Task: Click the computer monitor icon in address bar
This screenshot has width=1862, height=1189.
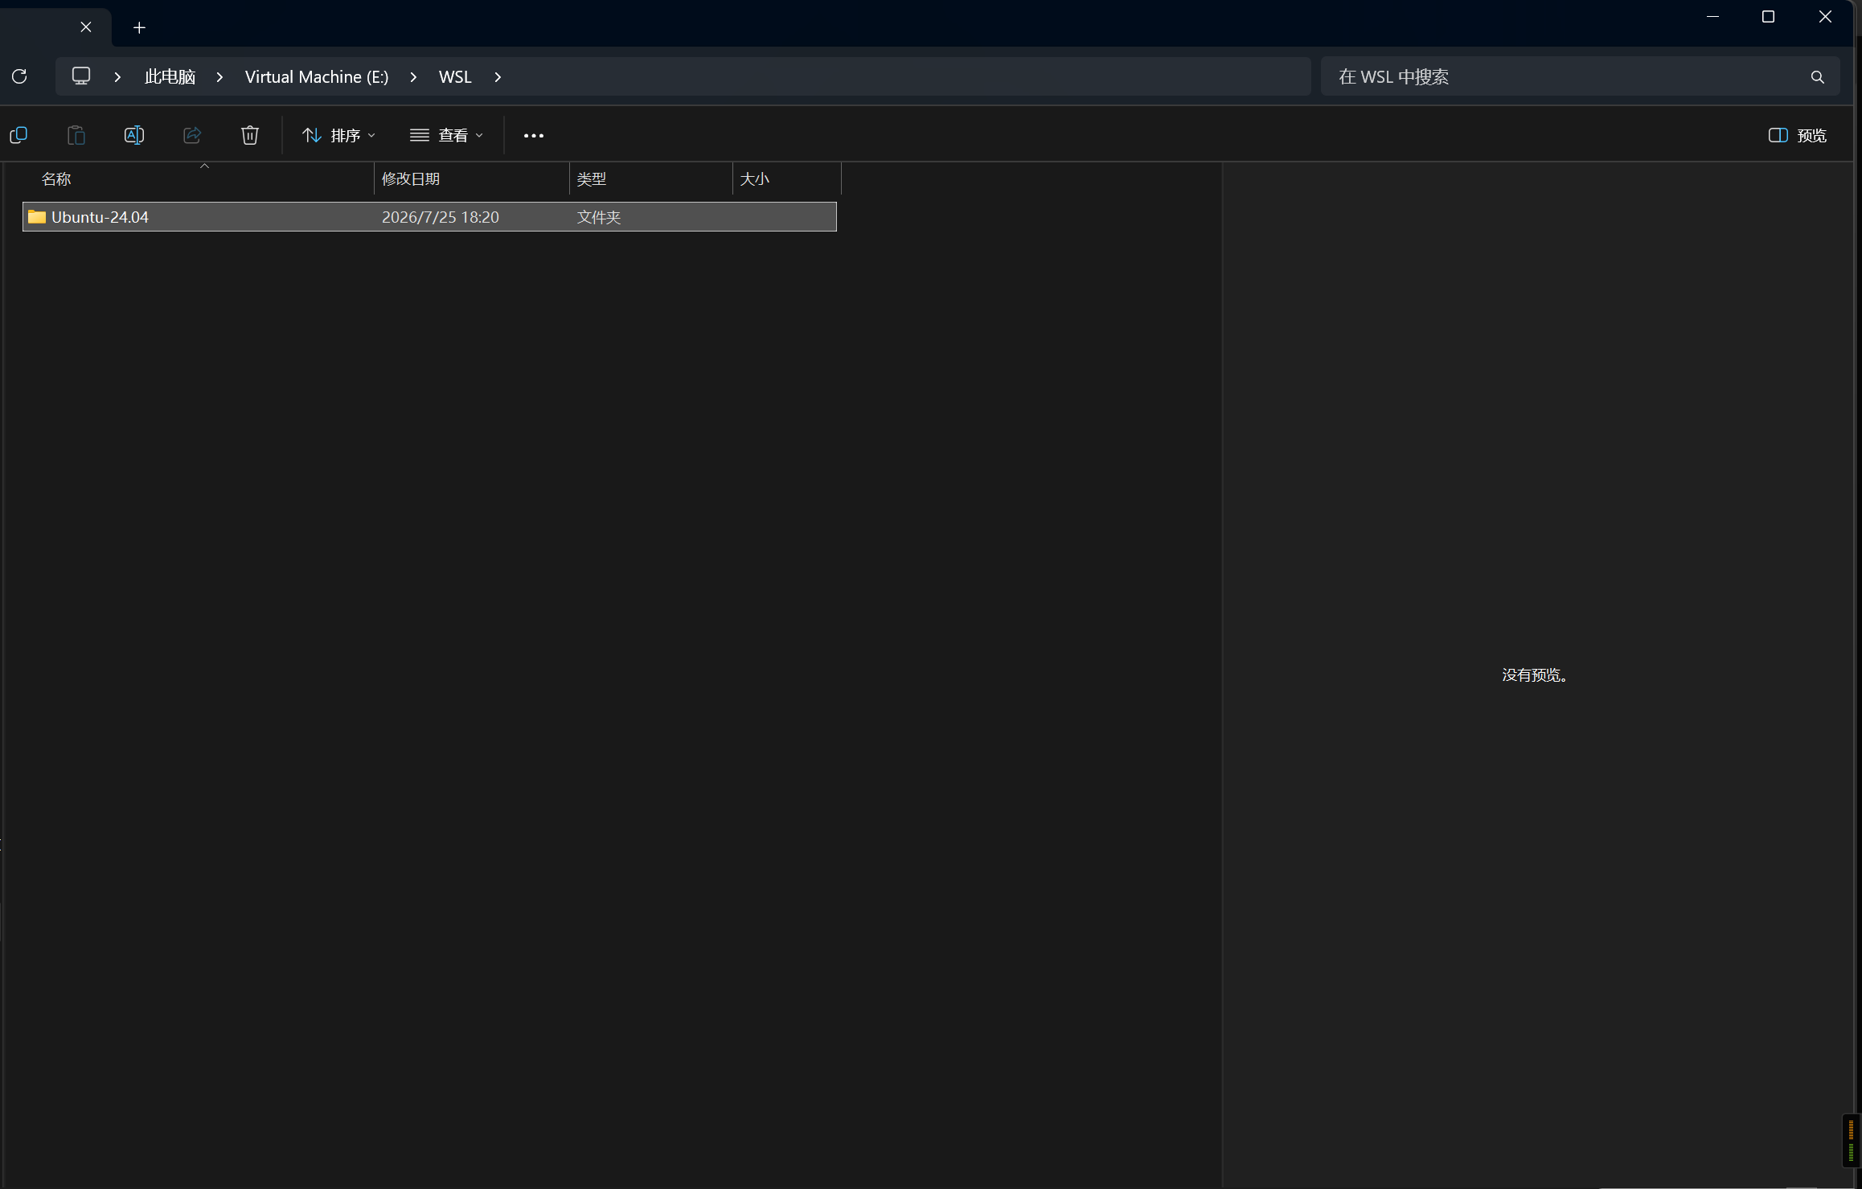Action: [81, 76]
